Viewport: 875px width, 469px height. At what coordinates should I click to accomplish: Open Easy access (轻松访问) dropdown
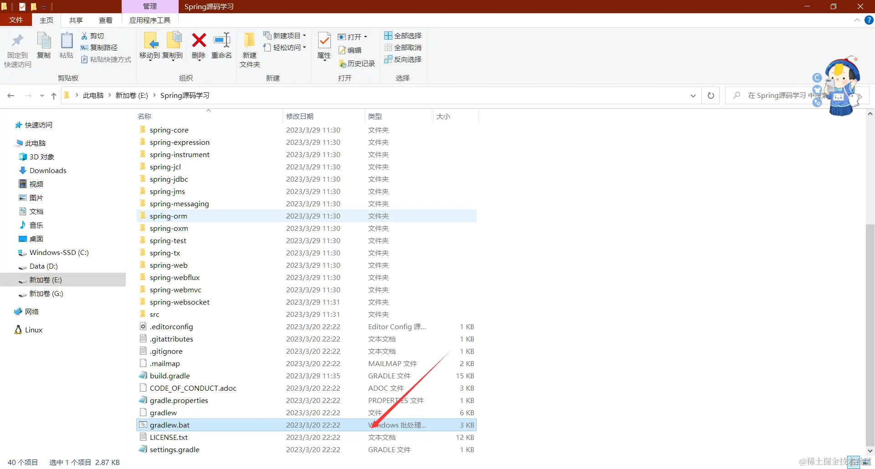(x=285, y=47)
